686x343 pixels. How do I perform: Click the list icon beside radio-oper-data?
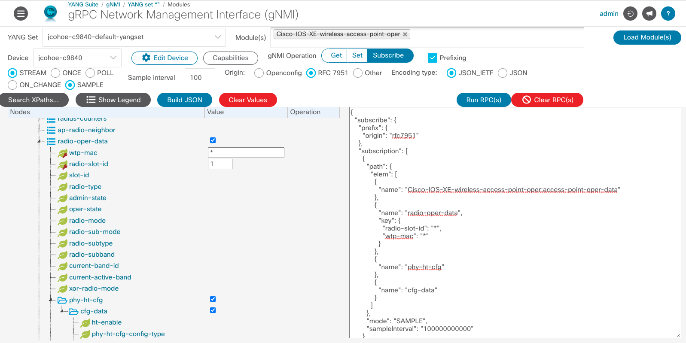(51, 141)
